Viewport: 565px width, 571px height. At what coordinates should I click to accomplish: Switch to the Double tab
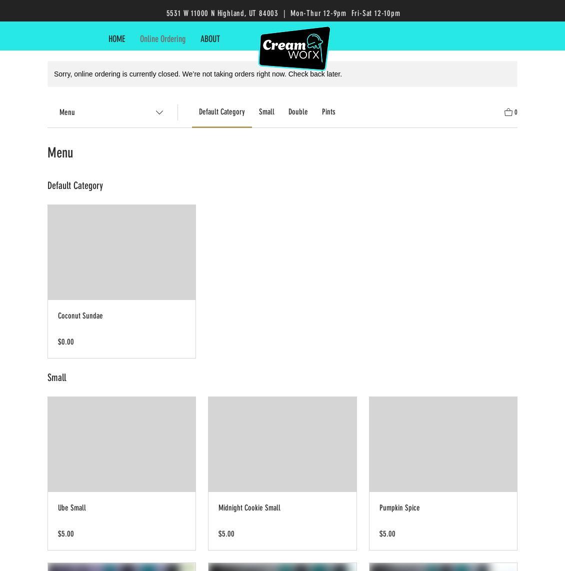tap(298, 112)
